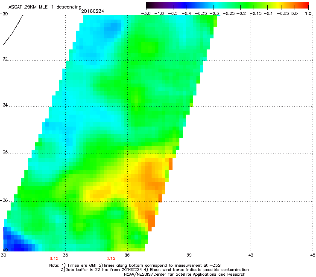Click the '-3.0' color scale label
Image resolution: width=316 pixels, height=277 pixels.
point(146,14)
